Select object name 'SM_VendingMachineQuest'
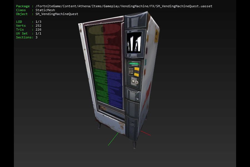250x167 pixels. 57,14
